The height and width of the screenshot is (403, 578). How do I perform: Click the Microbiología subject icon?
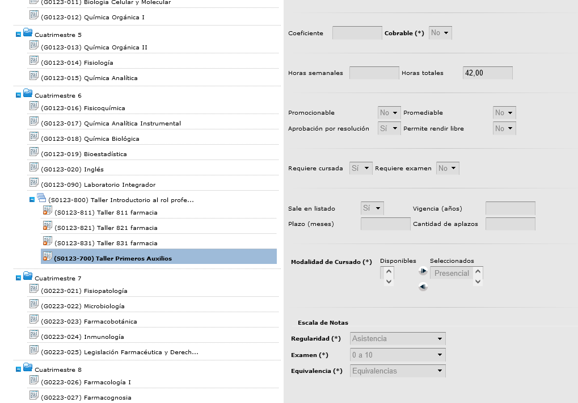(x=34, y=304)
